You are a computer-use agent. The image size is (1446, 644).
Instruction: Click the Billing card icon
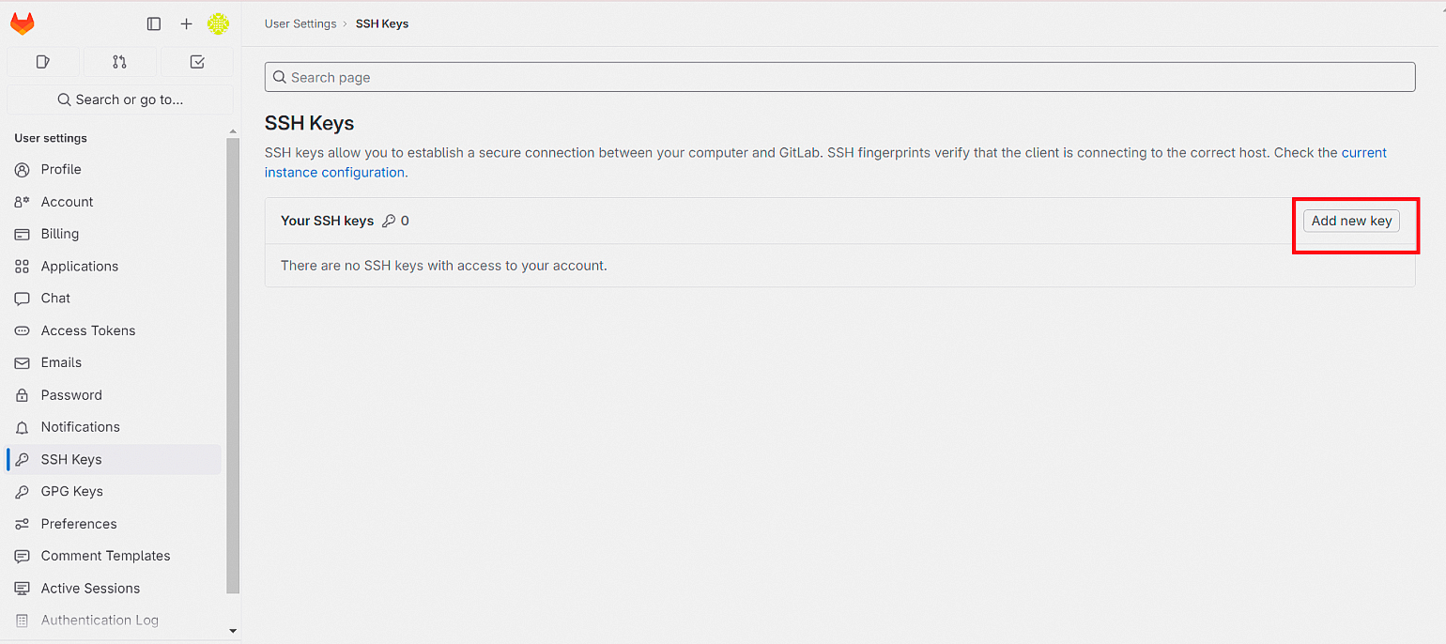23,234
